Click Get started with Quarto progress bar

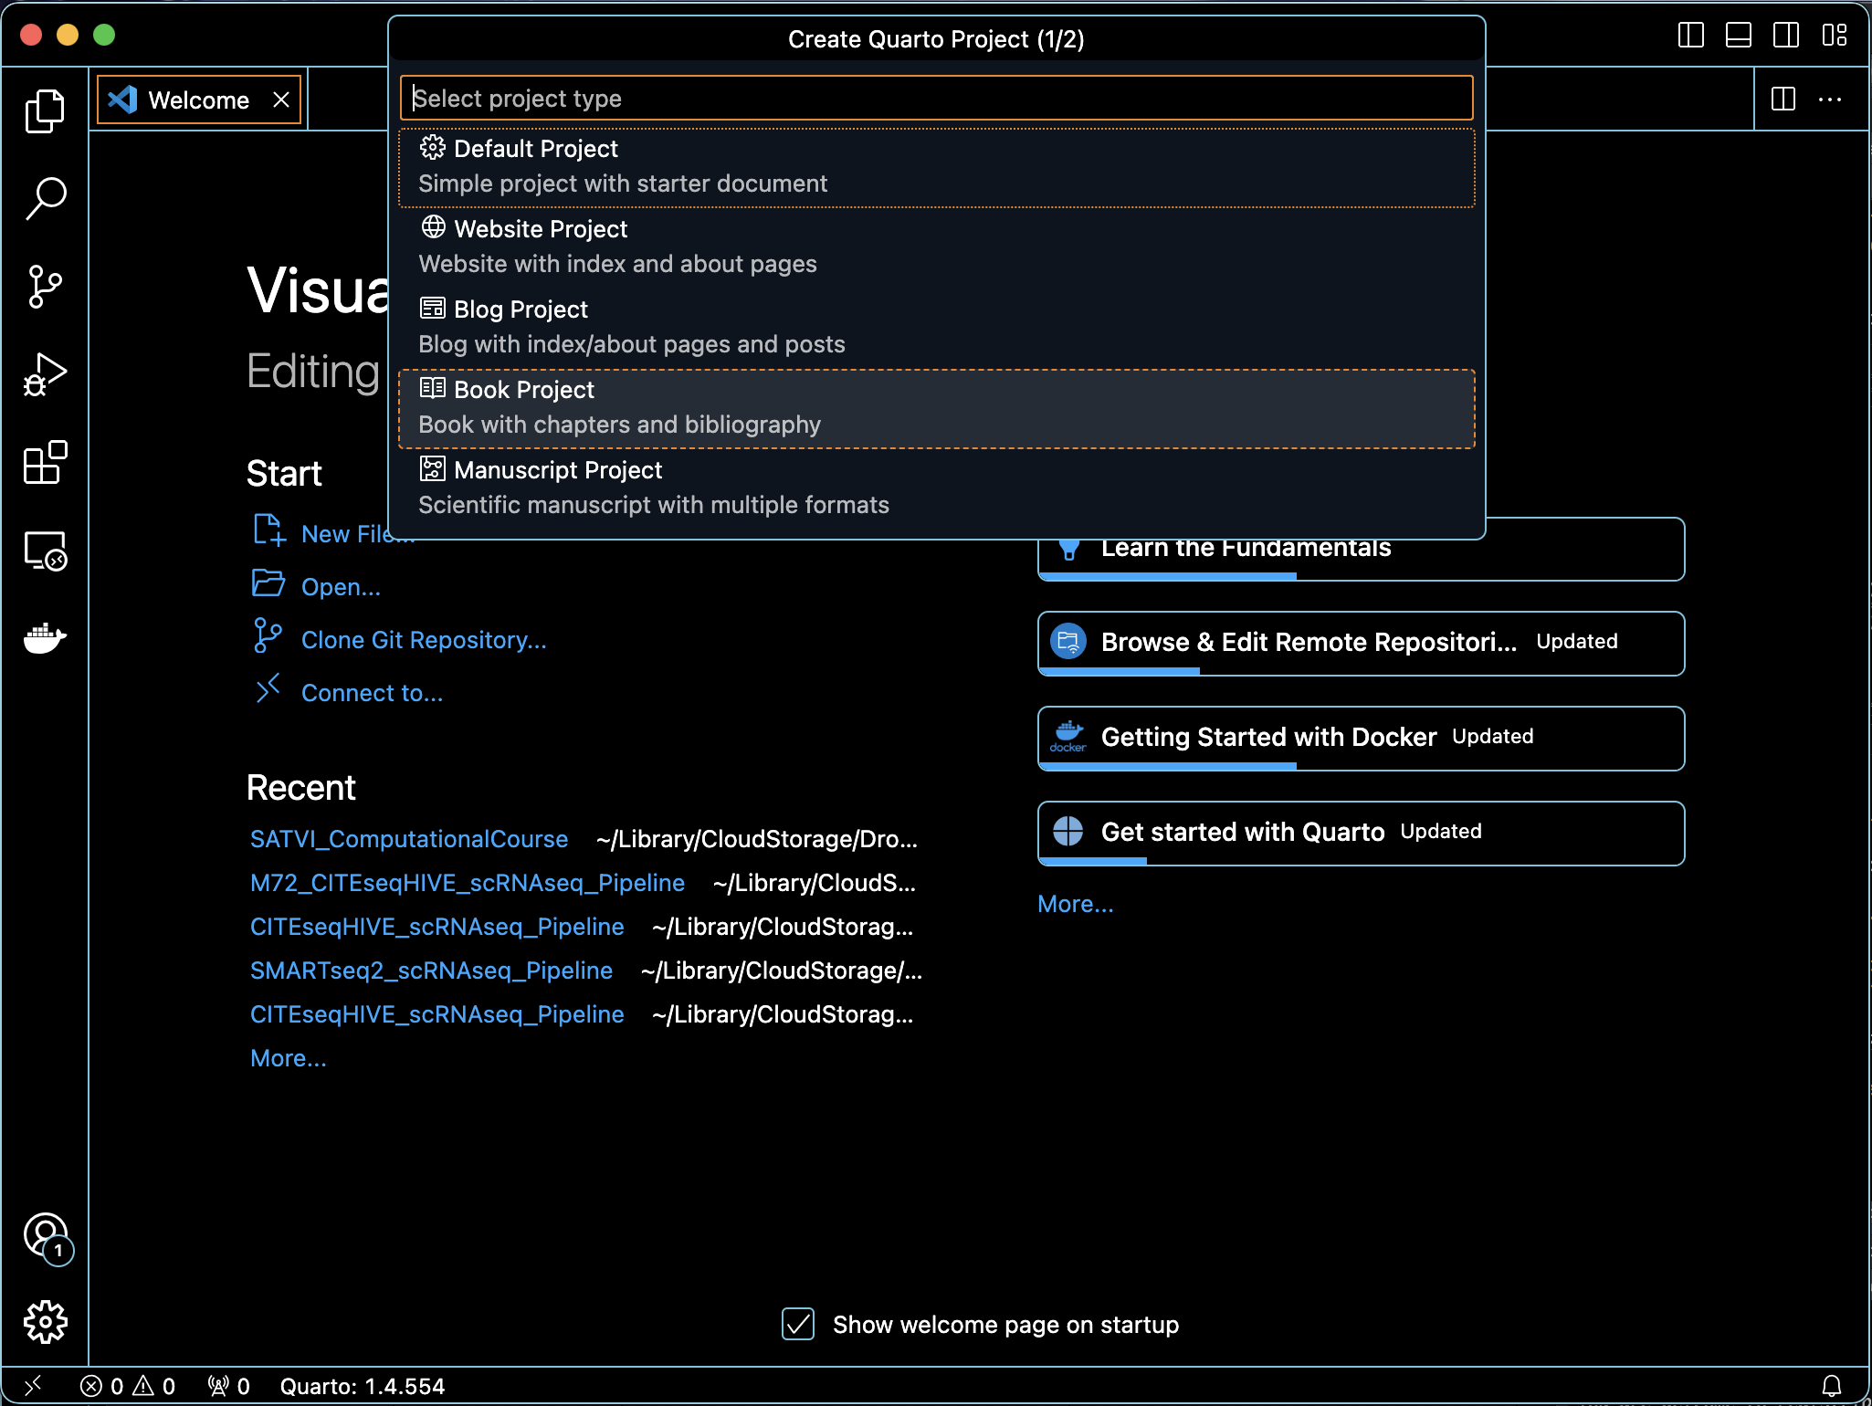[1093, 862]
